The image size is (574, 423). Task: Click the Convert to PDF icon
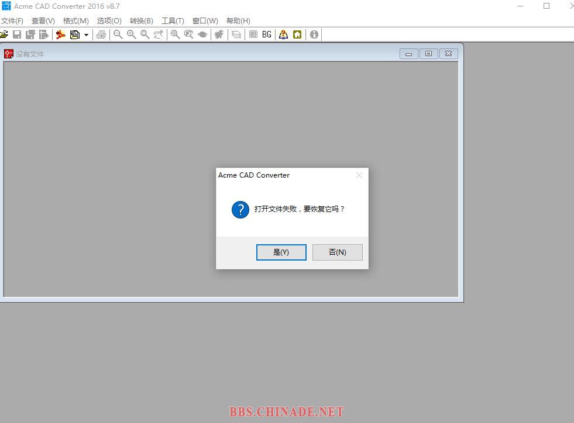[x=60, y=34]
